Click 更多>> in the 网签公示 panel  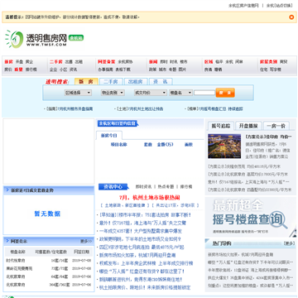tap(86, 241)
